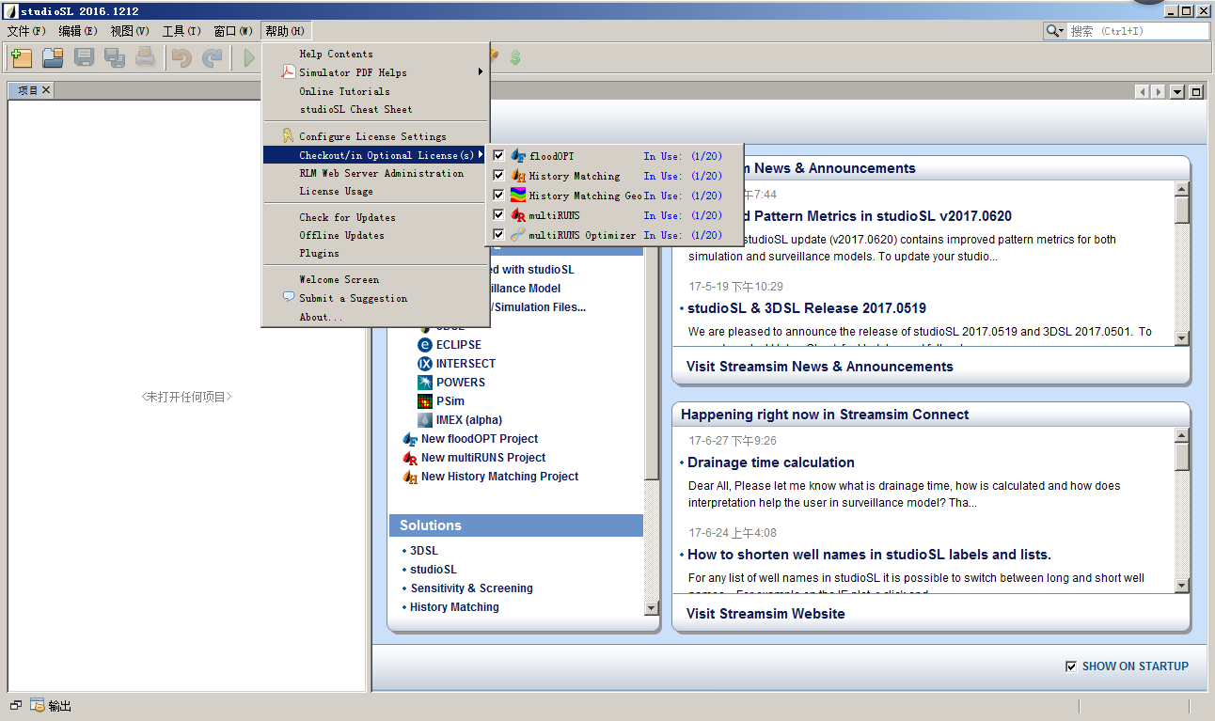Screen dimensions: 1215x721
Task: Click the Open Project folder icon
Action: tap(53, 57)
